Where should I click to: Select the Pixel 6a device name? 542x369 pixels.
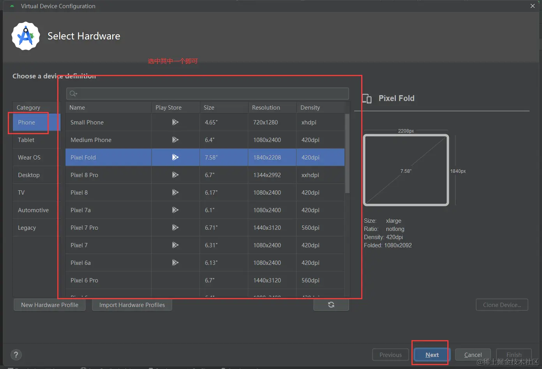click(x=81, y=263)
